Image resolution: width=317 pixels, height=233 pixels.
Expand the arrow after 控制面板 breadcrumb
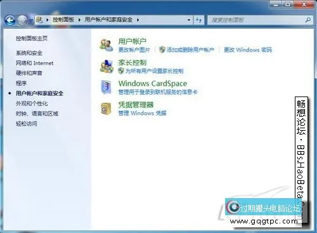[79, 20]
